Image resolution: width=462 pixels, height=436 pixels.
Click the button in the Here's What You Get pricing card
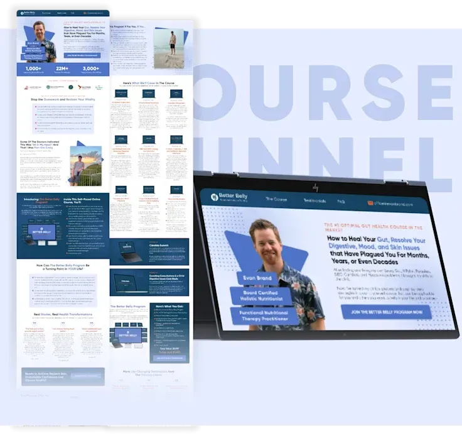click(x=169, y=358)
